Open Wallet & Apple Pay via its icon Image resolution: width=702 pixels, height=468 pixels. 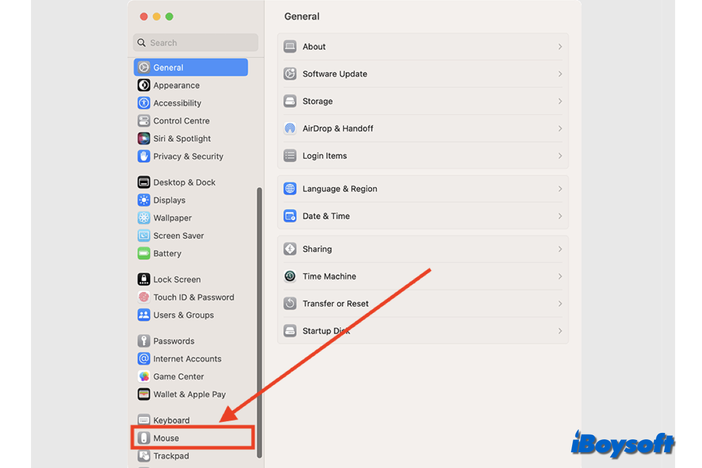tap(144, 394)
